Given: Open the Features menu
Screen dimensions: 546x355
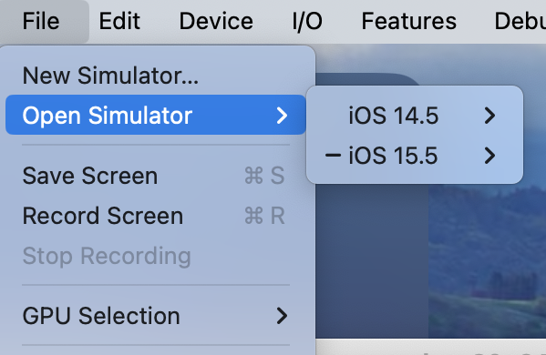Looking at the screenshot, I should 408,21.
